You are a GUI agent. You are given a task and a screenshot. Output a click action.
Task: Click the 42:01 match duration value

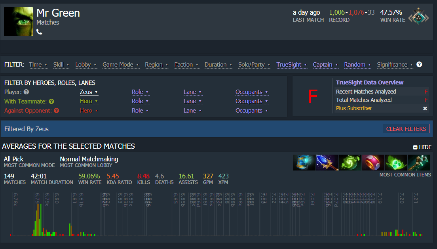point(39,176)
